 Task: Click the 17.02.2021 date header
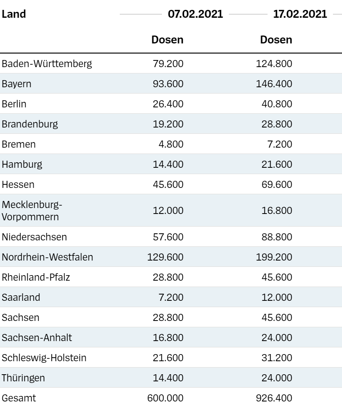300,14
